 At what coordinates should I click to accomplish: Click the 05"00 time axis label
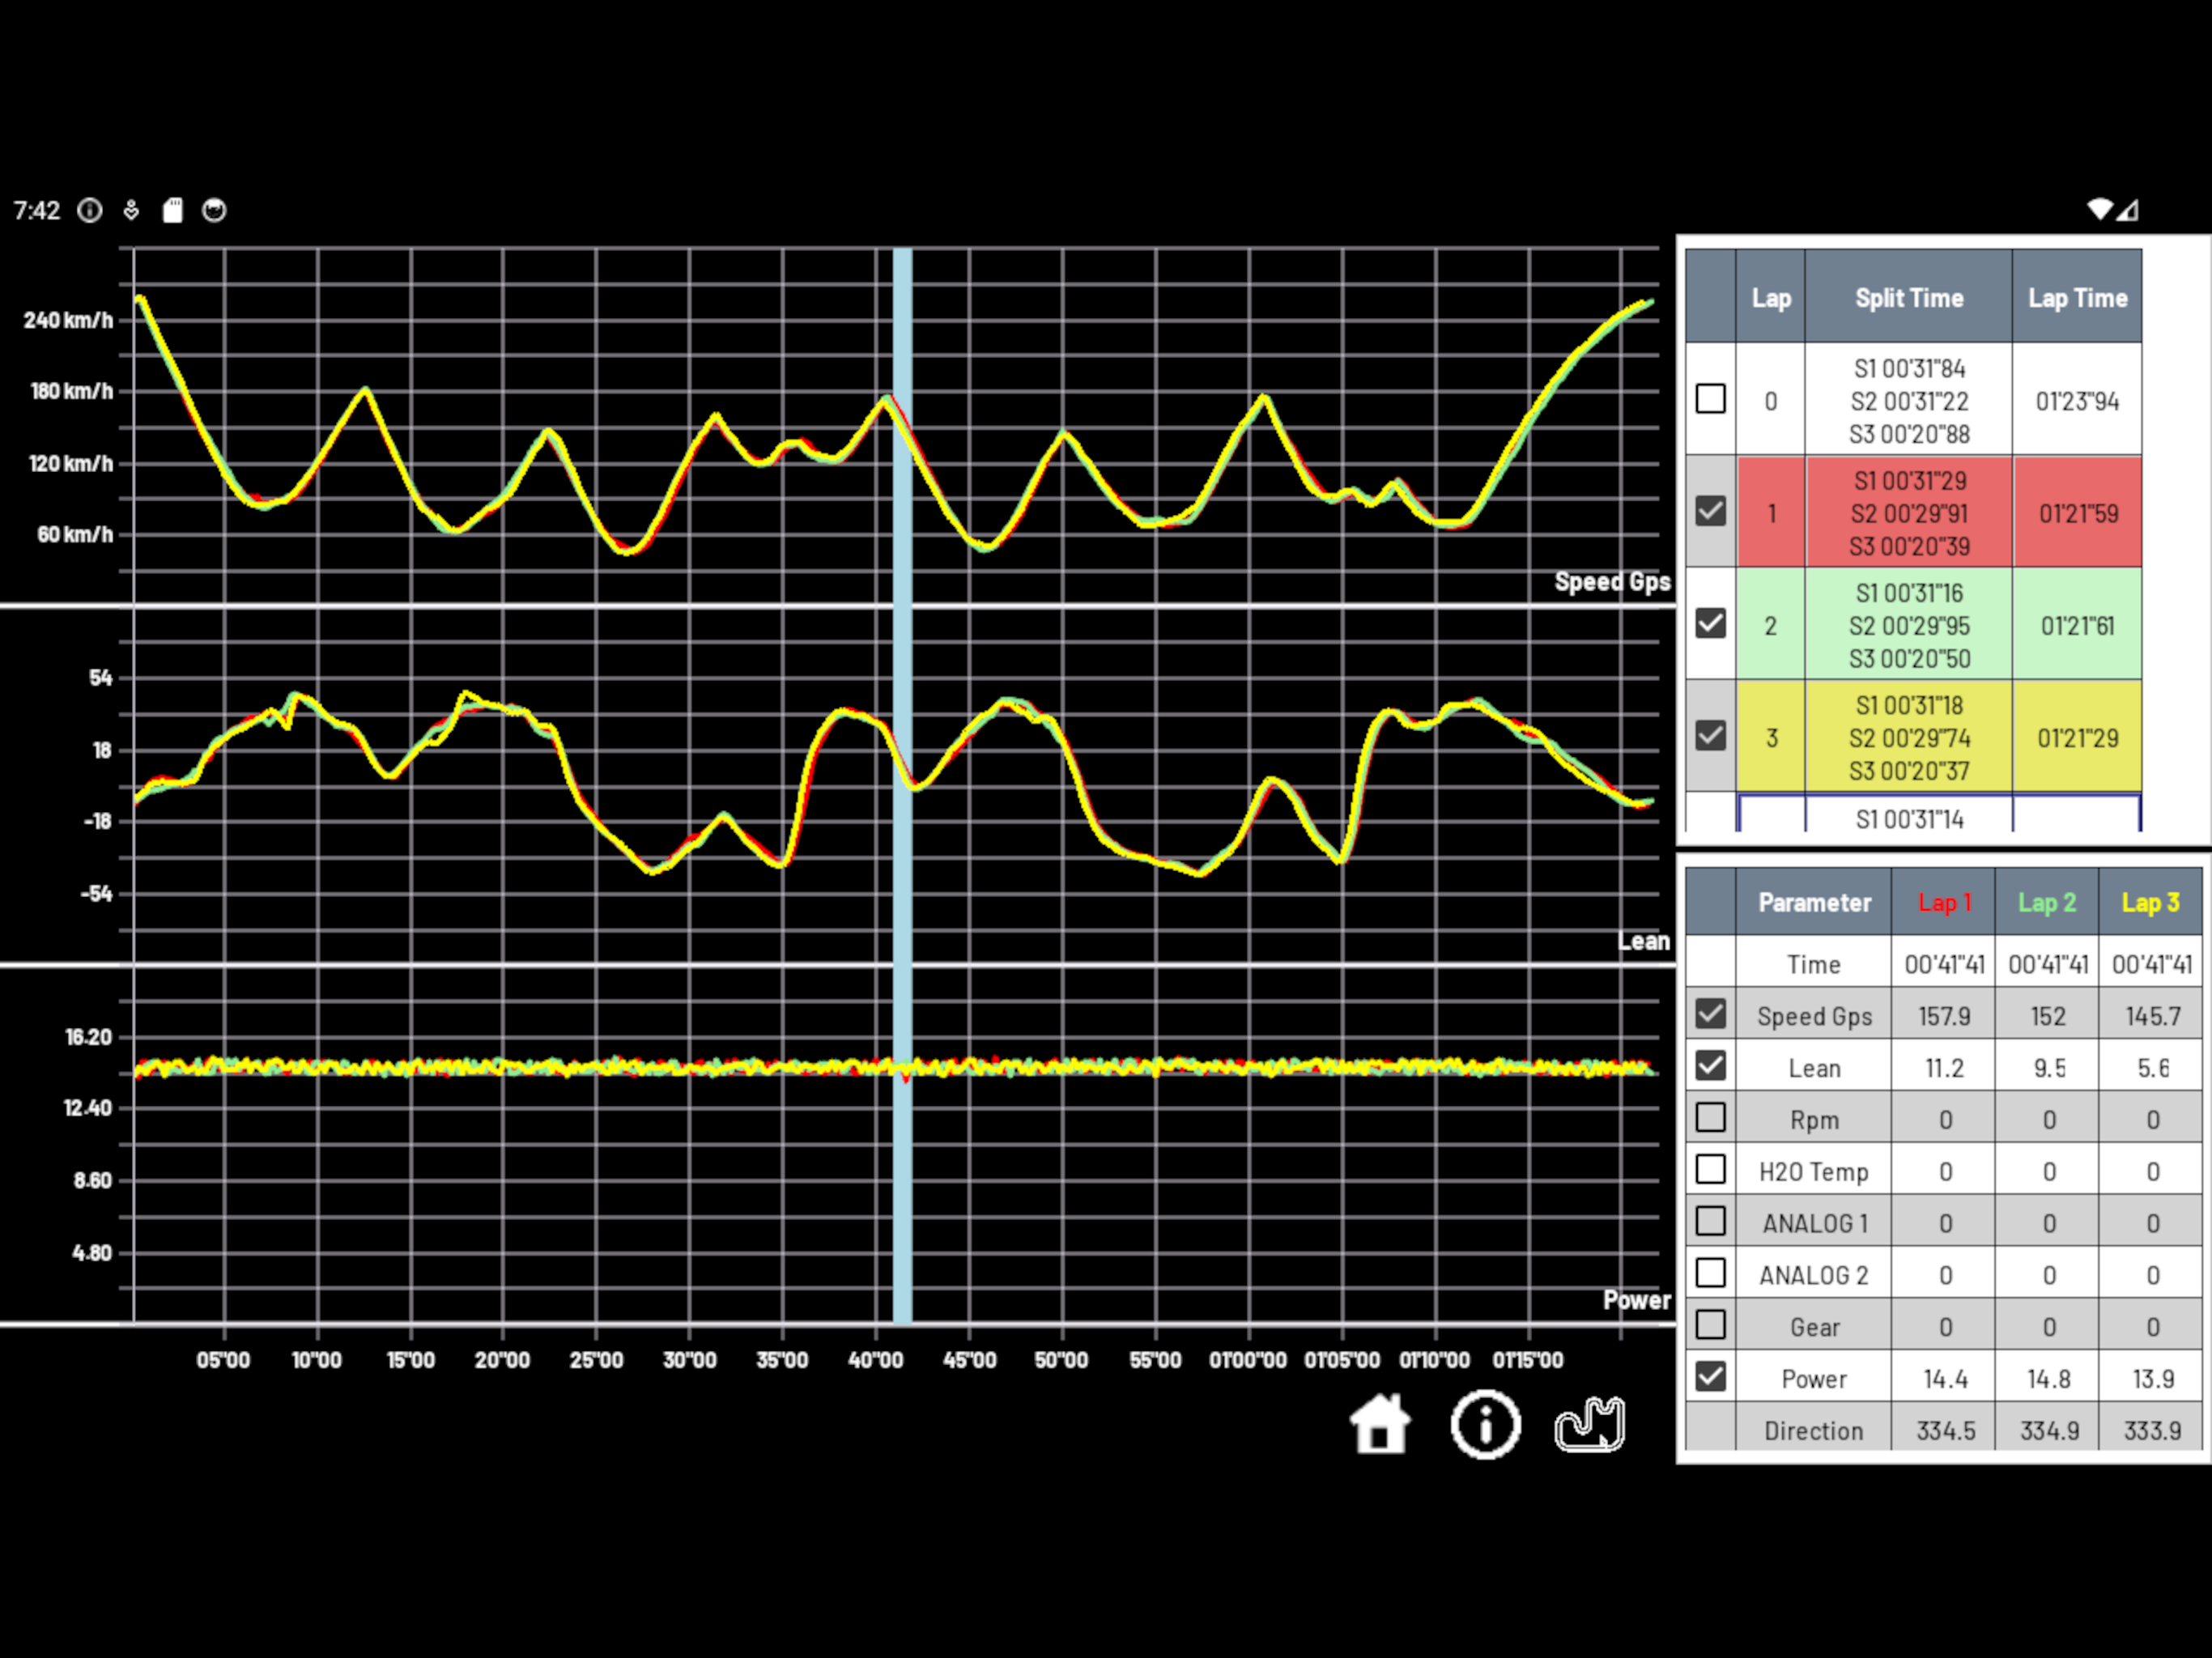(x=223, y=1360)
